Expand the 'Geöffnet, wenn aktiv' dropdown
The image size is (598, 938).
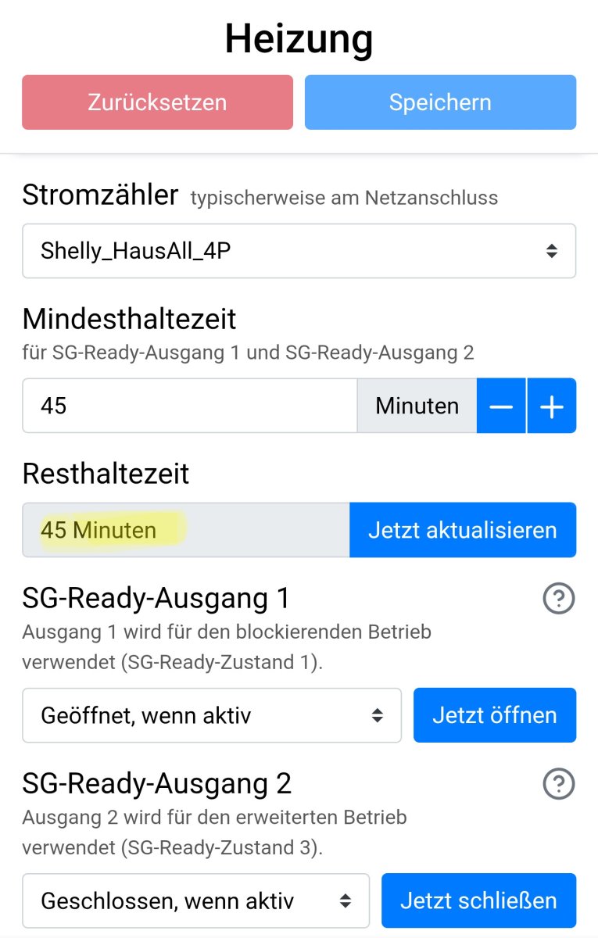[211, 715]
